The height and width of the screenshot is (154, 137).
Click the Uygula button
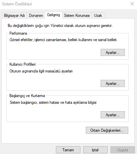click(x=123, y=150)
